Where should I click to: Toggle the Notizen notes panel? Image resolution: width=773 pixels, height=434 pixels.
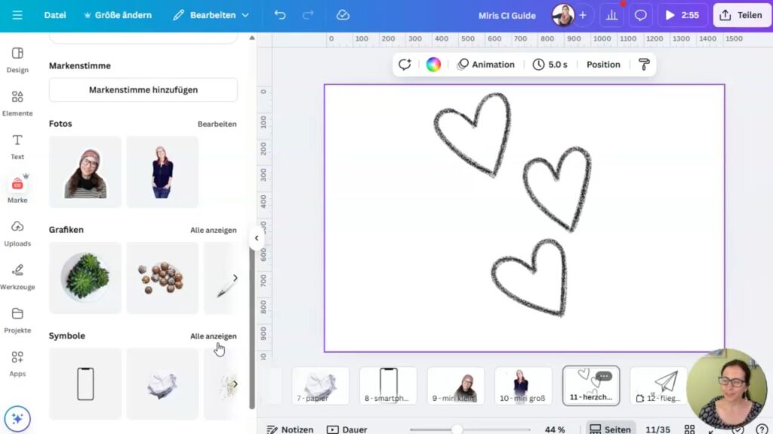tap(289, 429)
